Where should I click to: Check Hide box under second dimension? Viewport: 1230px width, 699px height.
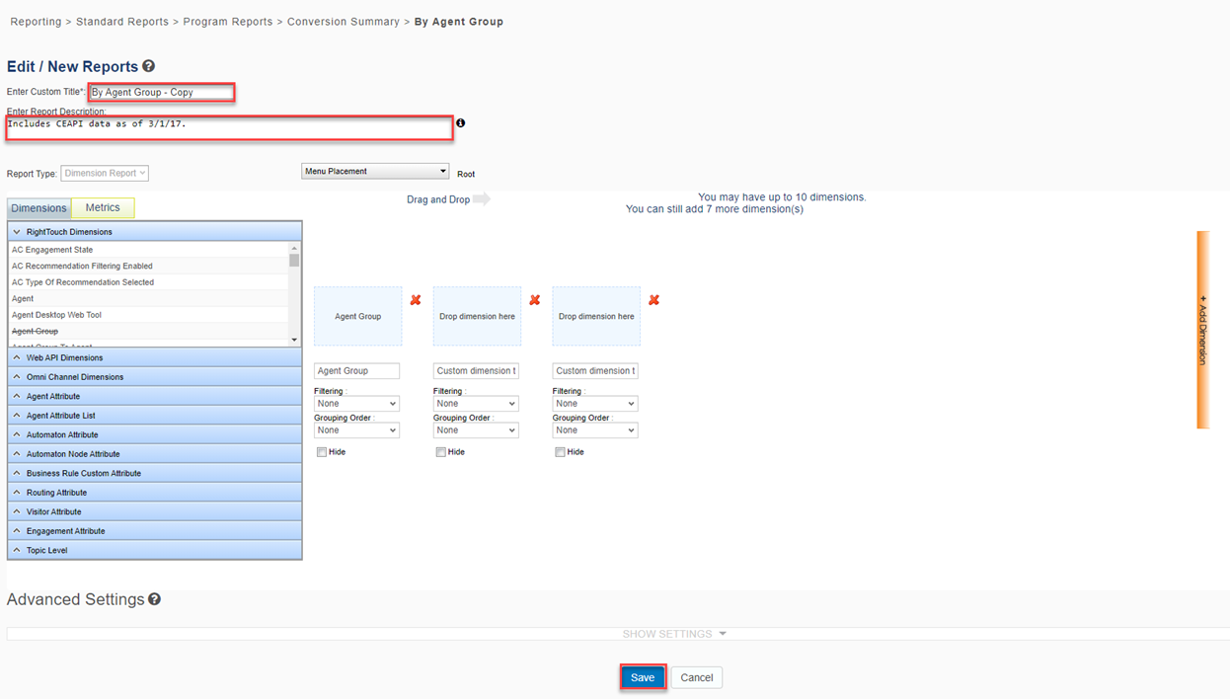pos(441,452)
